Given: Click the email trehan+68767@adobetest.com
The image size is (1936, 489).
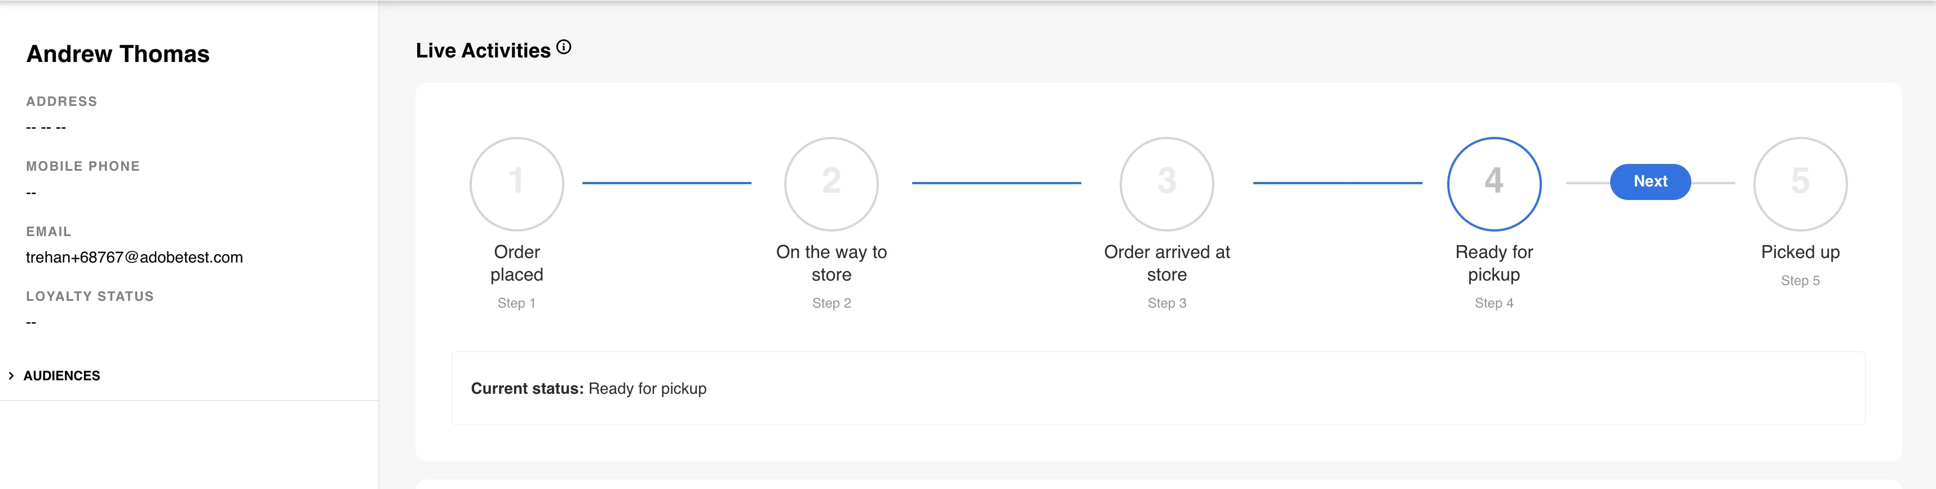Looking at the screenshot, I should (135, 257).
